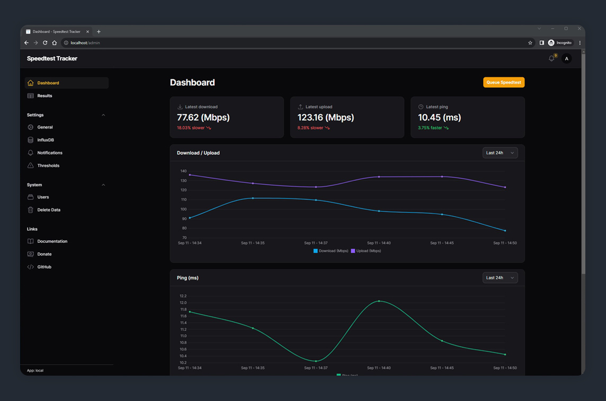Click the App: local footer text
Screen dimensions: 606x401
35,370
